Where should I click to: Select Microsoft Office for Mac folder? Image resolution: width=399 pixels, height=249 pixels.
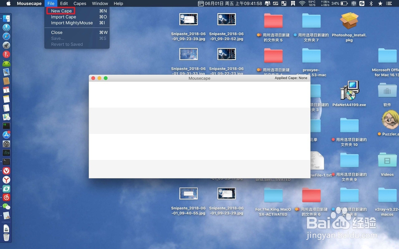coord(387,55)
